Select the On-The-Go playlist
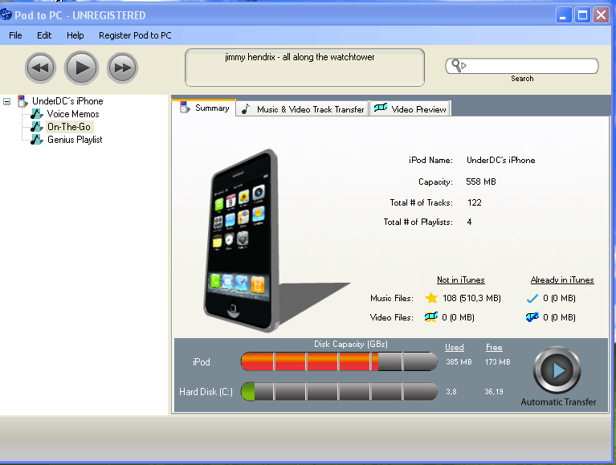Screen dimensions: 616x465 click(x=69, y=127)
